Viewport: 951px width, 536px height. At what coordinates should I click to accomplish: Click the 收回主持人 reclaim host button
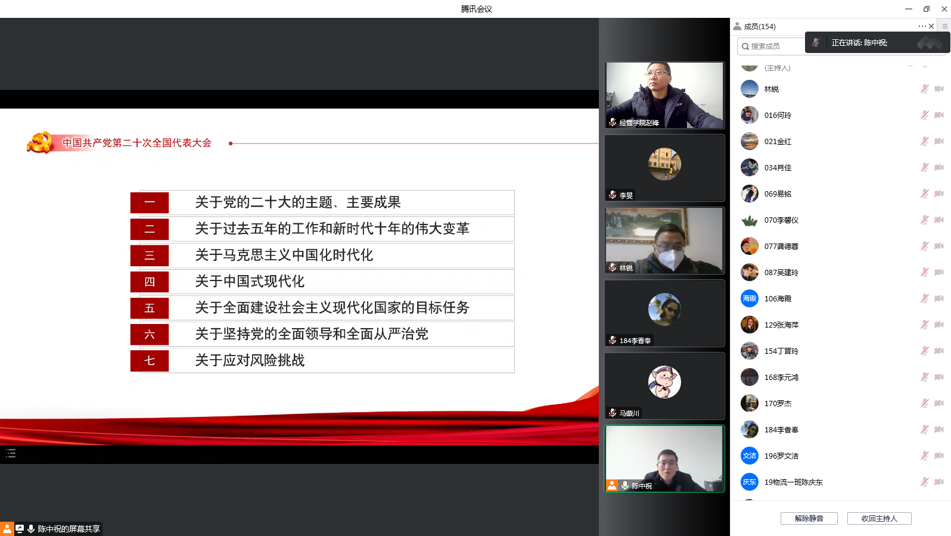tap(879, 518)
